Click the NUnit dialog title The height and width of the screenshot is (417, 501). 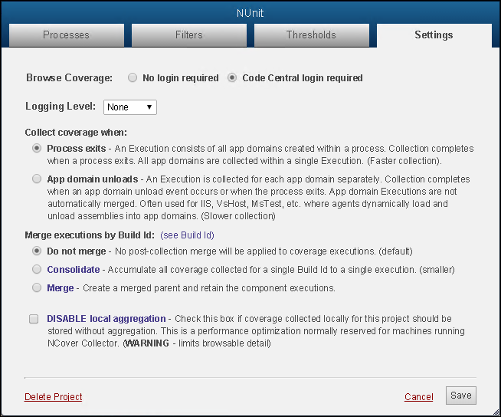250,13
